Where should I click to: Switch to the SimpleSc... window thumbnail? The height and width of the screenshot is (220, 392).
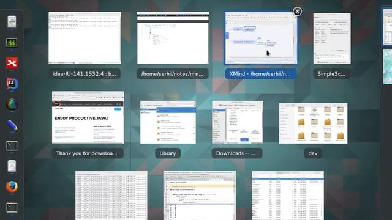(x=332, y=38)
